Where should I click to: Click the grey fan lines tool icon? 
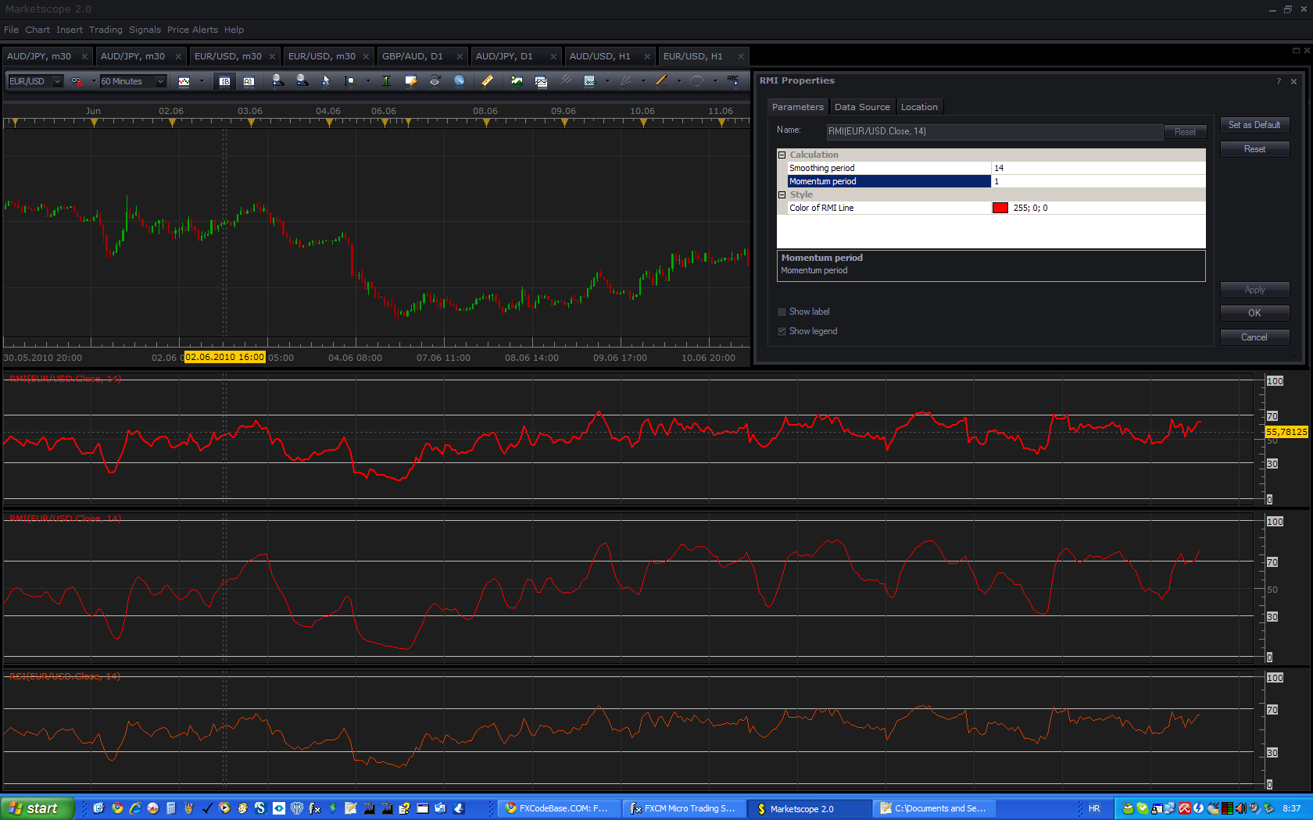coord(625,81)
